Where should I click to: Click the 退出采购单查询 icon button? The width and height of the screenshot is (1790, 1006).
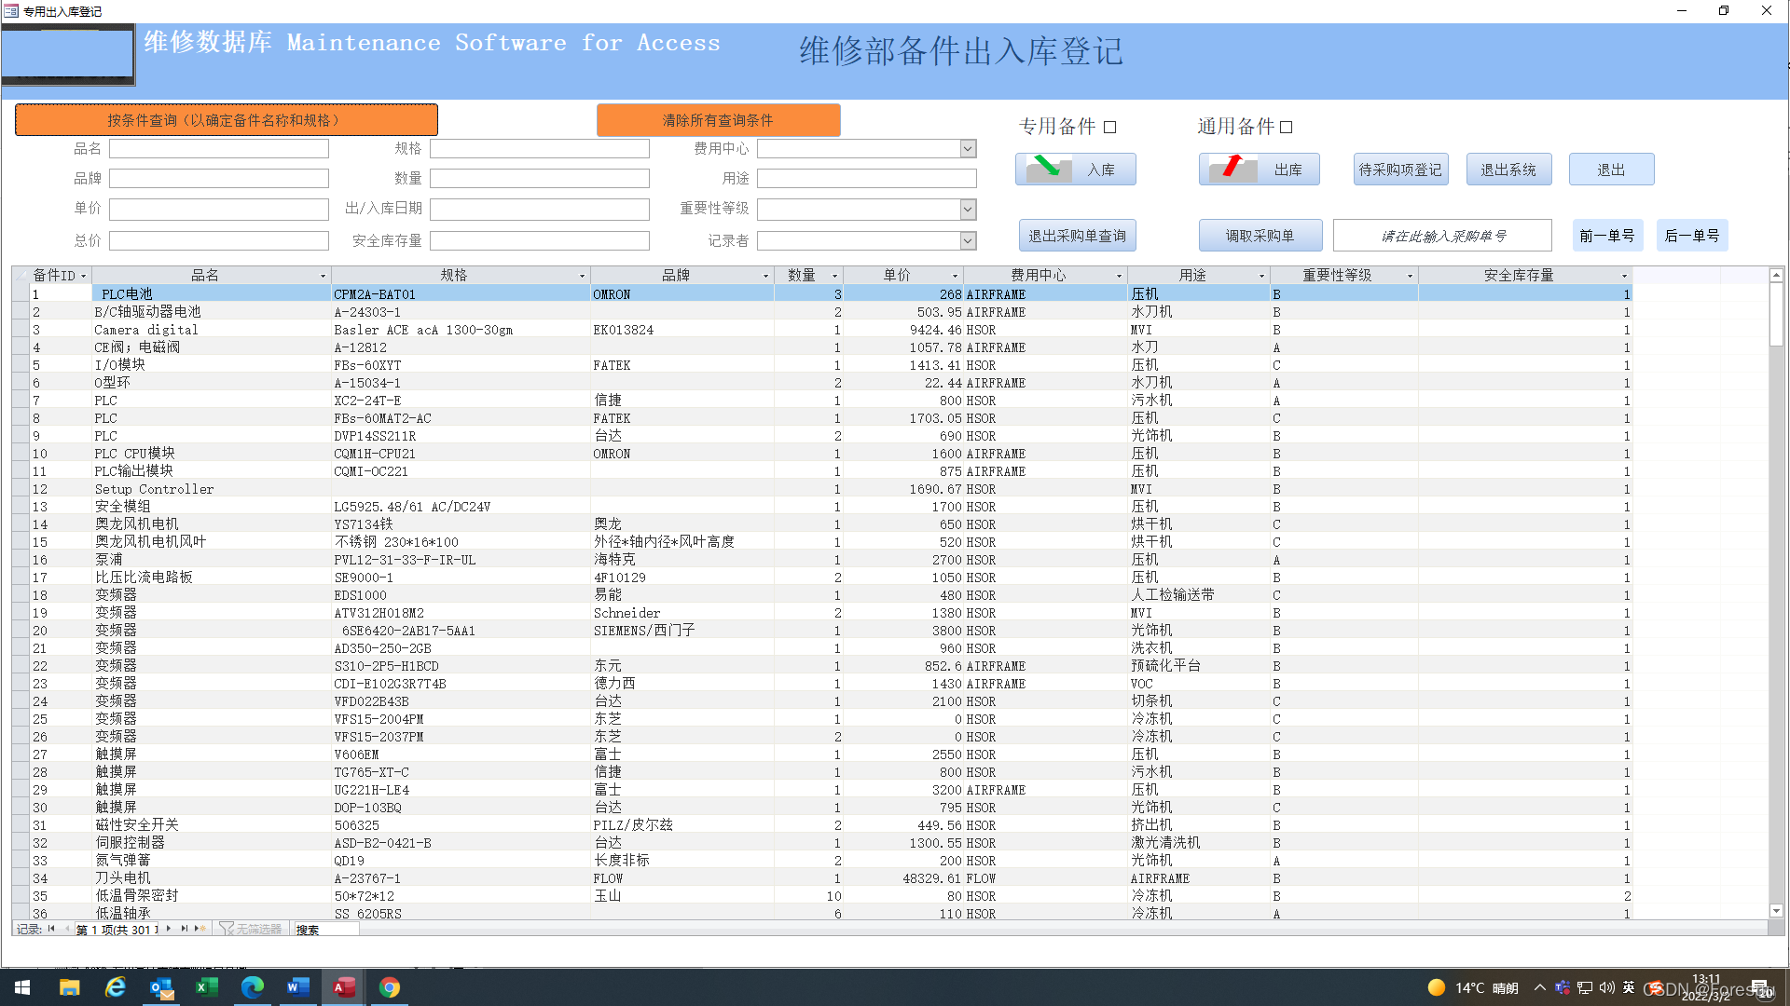point(1080,236)
